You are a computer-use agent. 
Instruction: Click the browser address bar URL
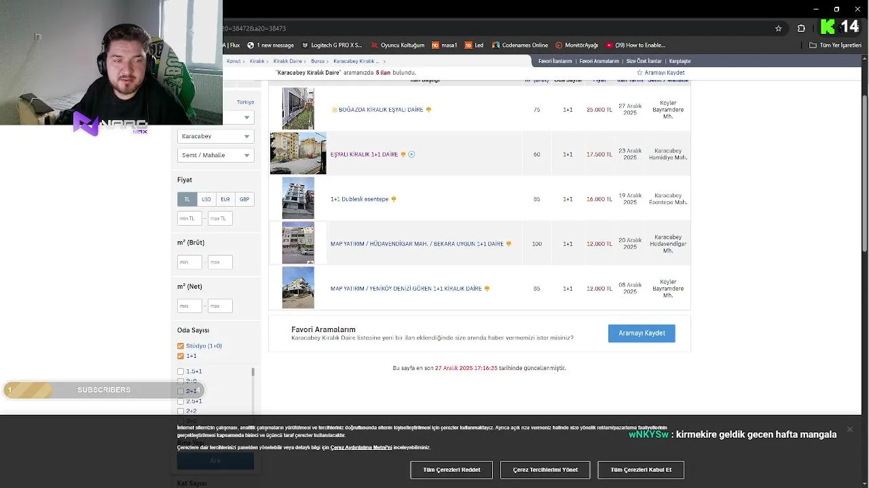click(254, 28)
